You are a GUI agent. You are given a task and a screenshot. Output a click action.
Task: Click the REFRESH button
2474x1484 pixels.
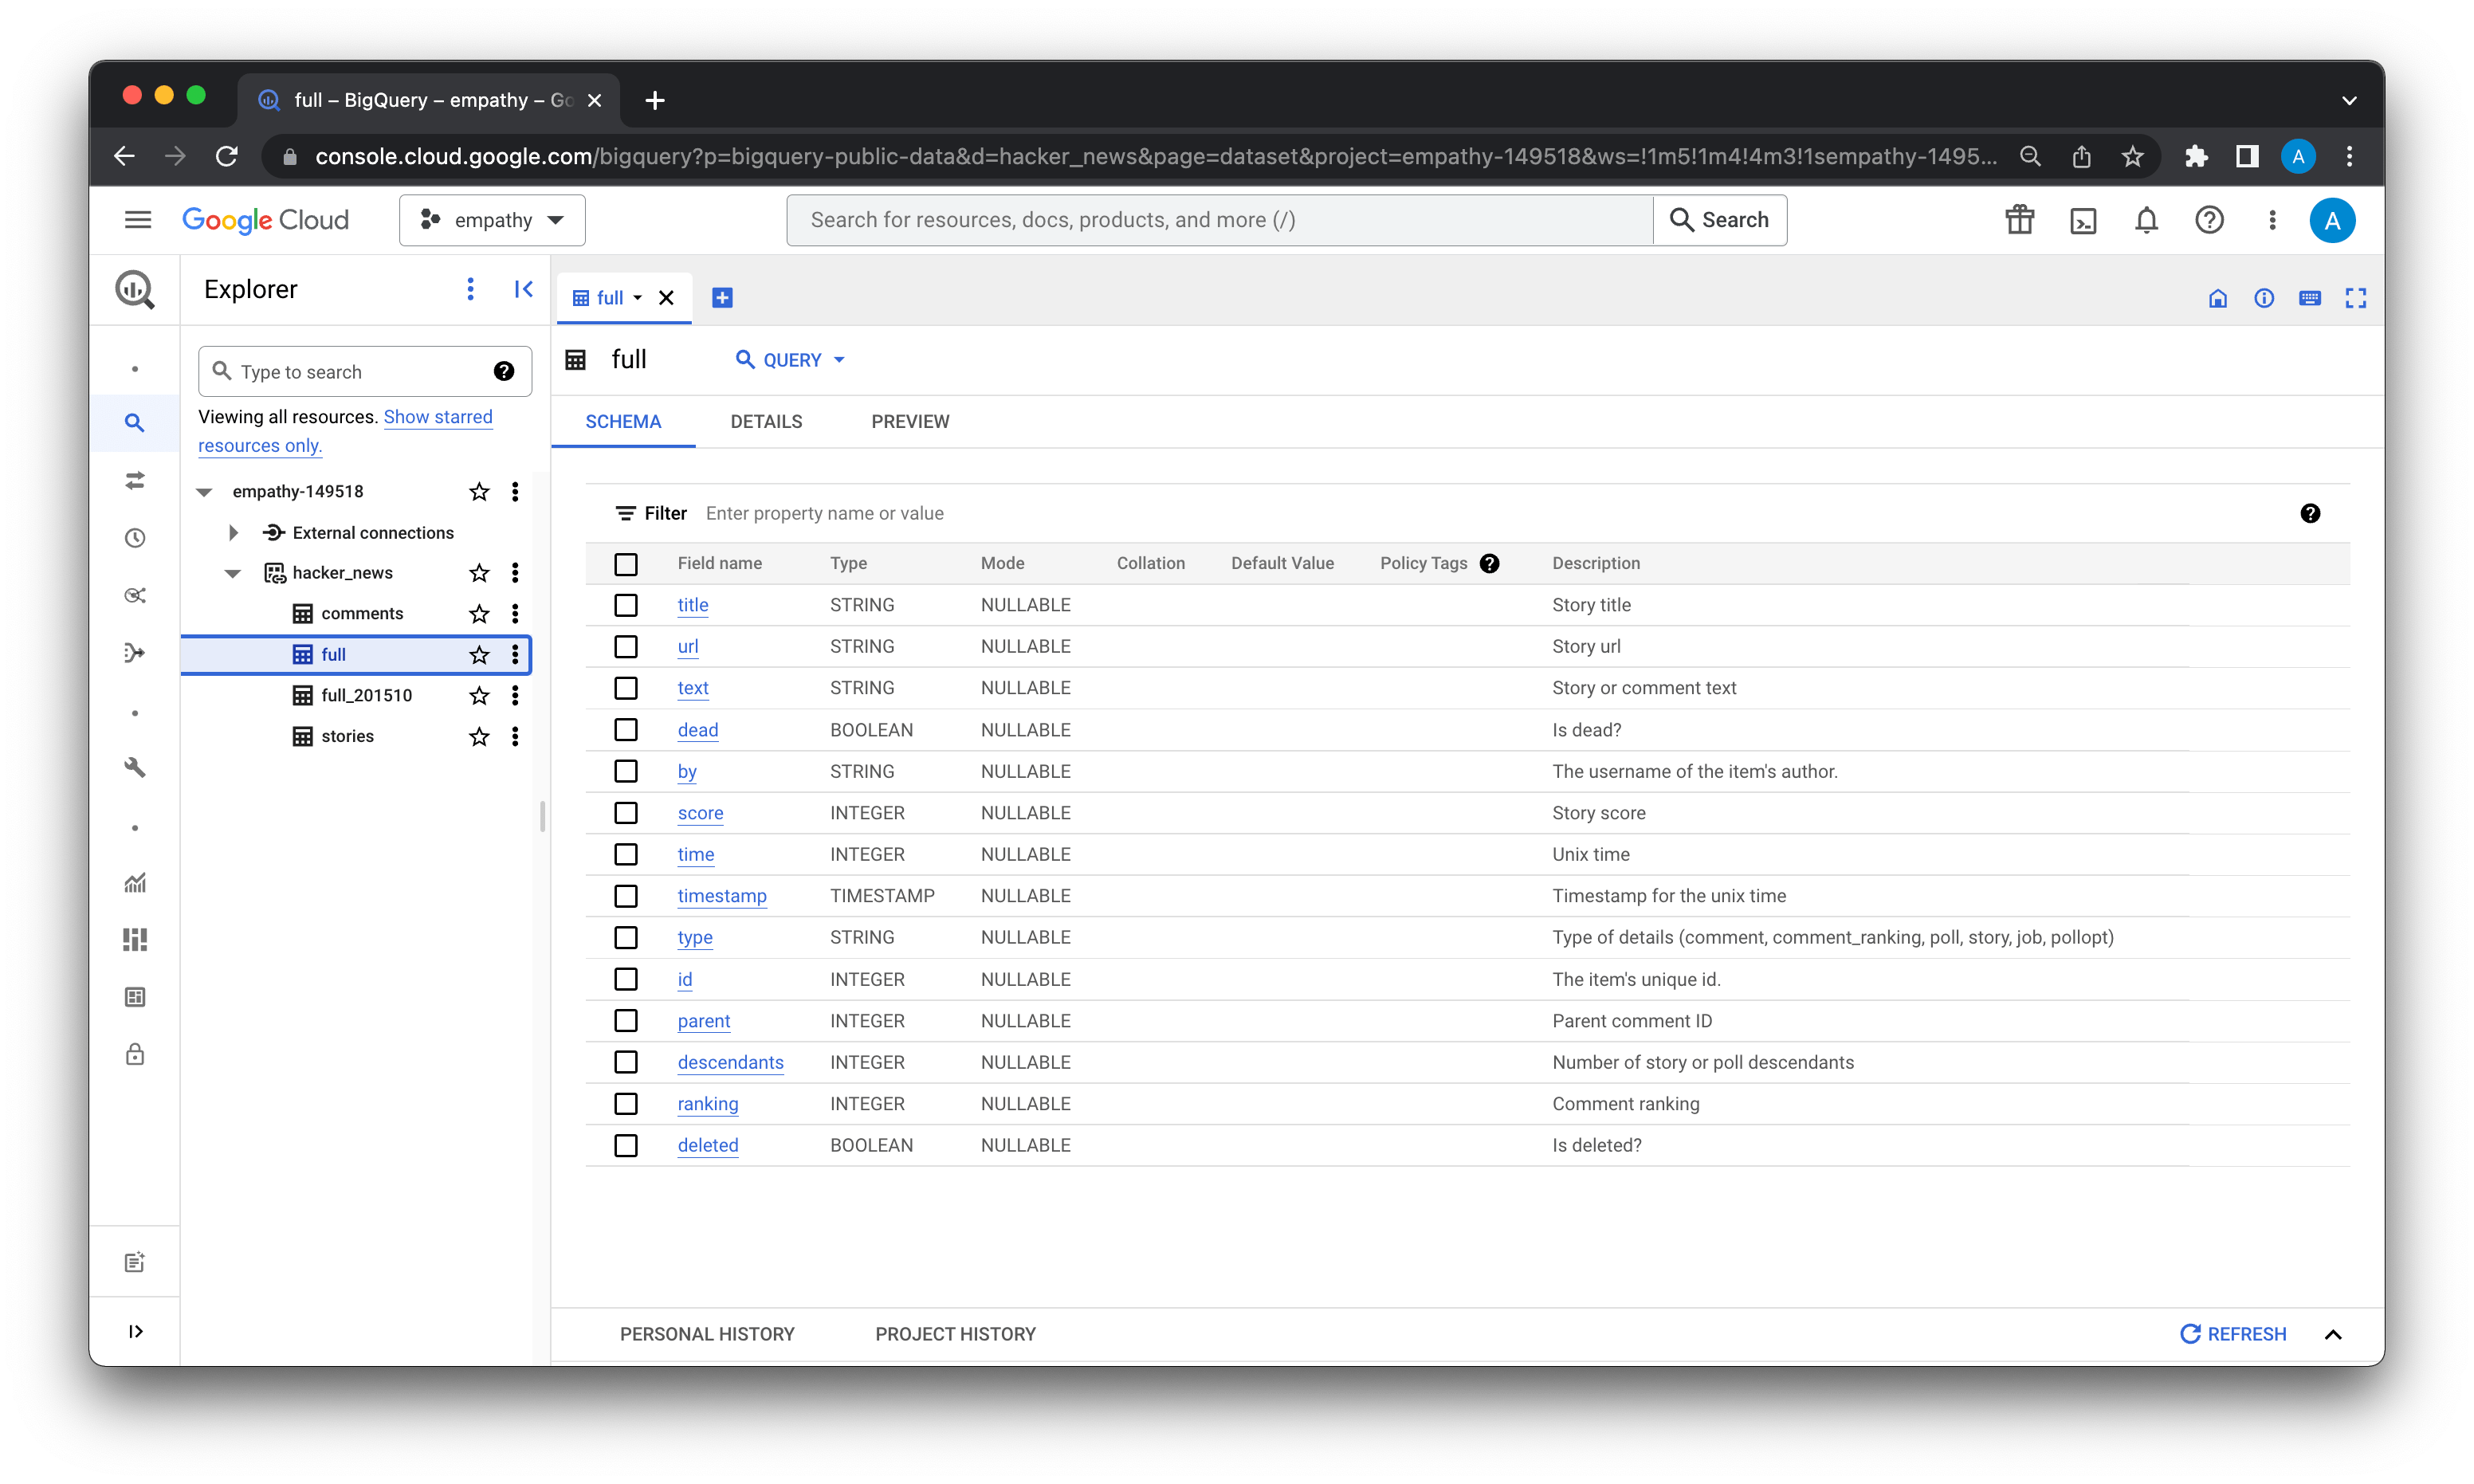tap(2232, 1334)
